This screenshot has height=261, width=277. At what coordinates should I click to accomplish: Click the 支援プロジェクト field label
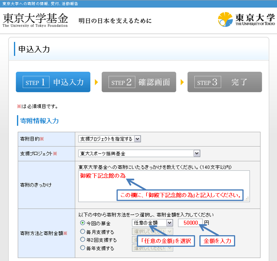tap(38, 153)
